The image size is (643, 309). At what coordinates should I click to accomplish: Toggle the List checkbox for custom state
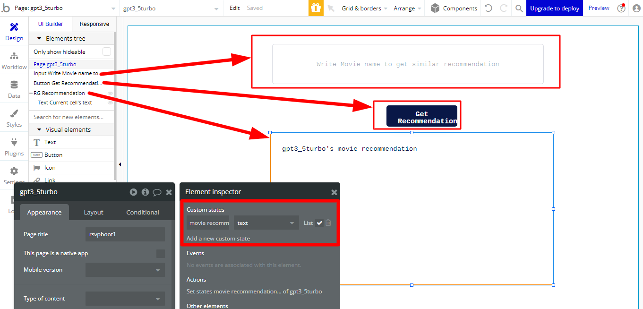tap(319, 223)
